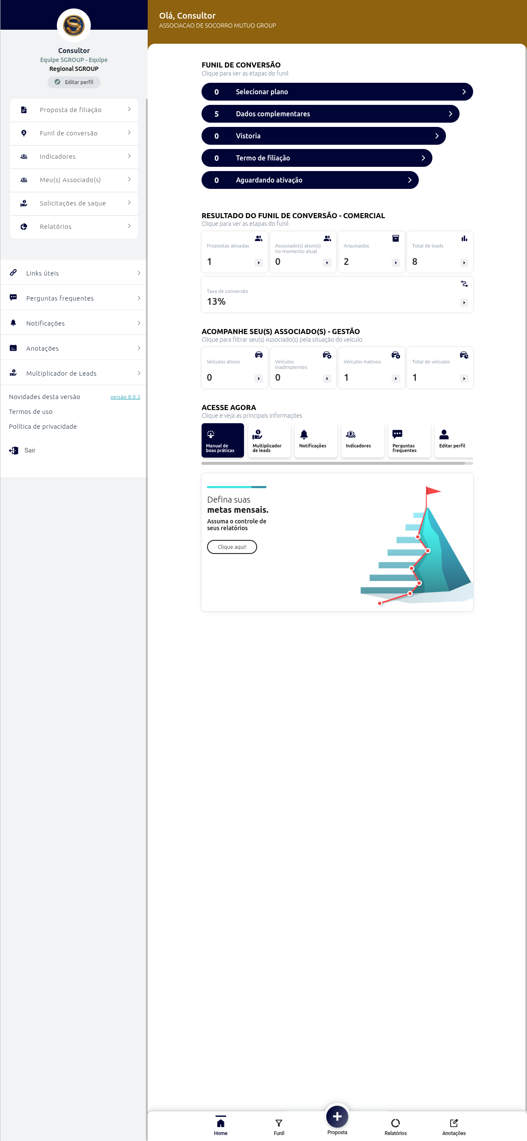Click the Multiplicador de Leads sidebar icon
This screenshot has width=527, height=1141.
tap(13, 373)
